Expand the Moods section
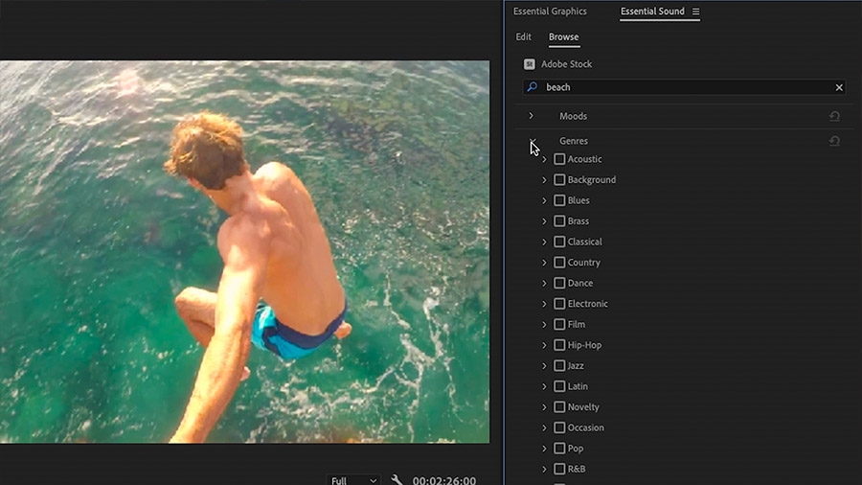862x485 pixels. [x=531, y=116]
